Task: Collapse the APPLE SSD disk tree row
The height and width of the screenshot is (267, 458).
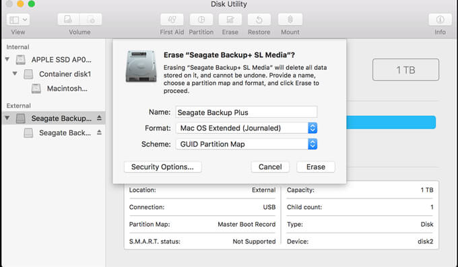Action: coord(7,60)
